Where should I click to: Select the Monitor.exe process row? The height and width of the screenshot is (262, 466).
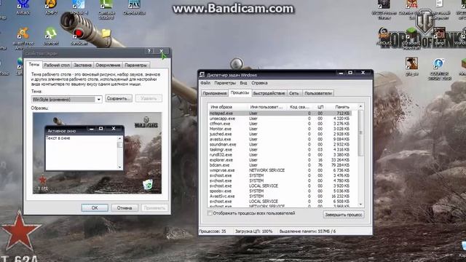(x=280, y=129)
